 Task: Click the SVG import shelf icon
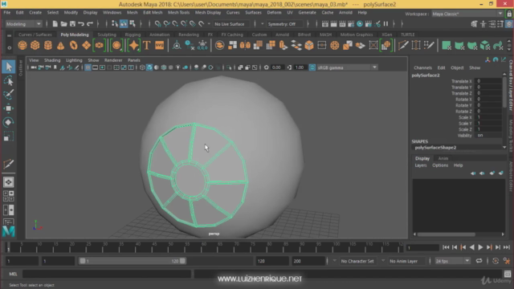tap(159, 45)
